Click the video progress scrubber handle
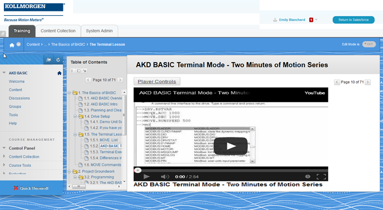The height and width of the screenshot is (210, 383). [138, 170]
